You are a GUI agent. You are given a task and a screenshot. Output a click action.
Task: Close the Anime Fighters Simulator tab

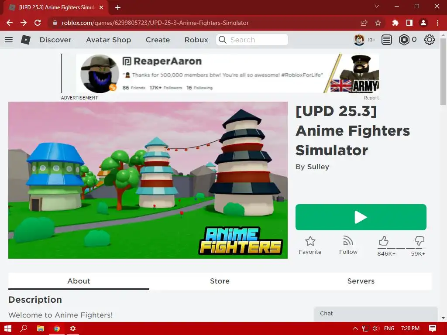(101, 7)
